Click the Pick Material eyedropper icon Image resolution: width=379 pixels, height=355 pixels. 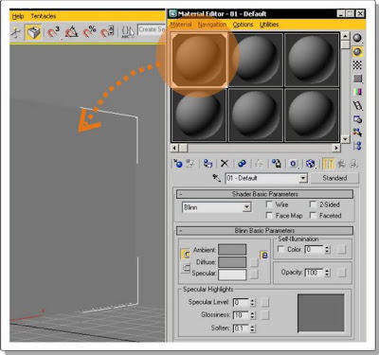[x=216, y=178]
